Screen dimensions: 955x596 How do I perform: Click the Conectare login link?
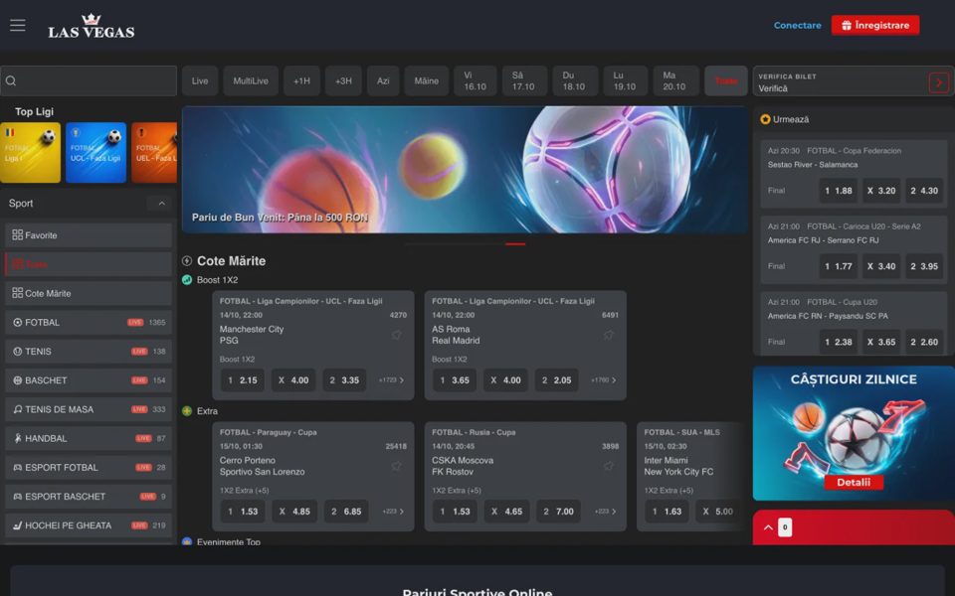(x=797, y=25)
